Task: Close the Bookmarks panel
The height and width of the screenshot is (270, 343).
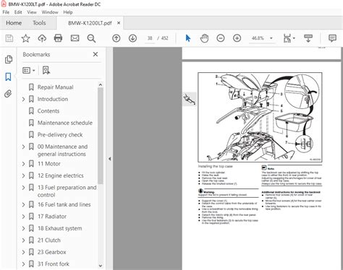Action: [96, 54]
